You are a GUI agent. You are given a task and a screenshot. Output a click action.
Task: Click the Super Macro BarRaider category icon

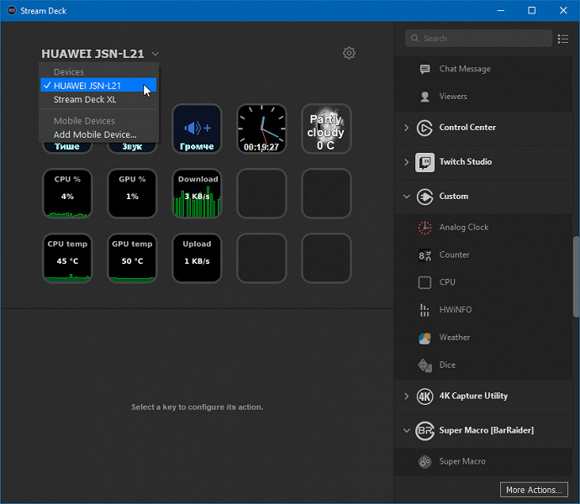(x=424, y=431)
